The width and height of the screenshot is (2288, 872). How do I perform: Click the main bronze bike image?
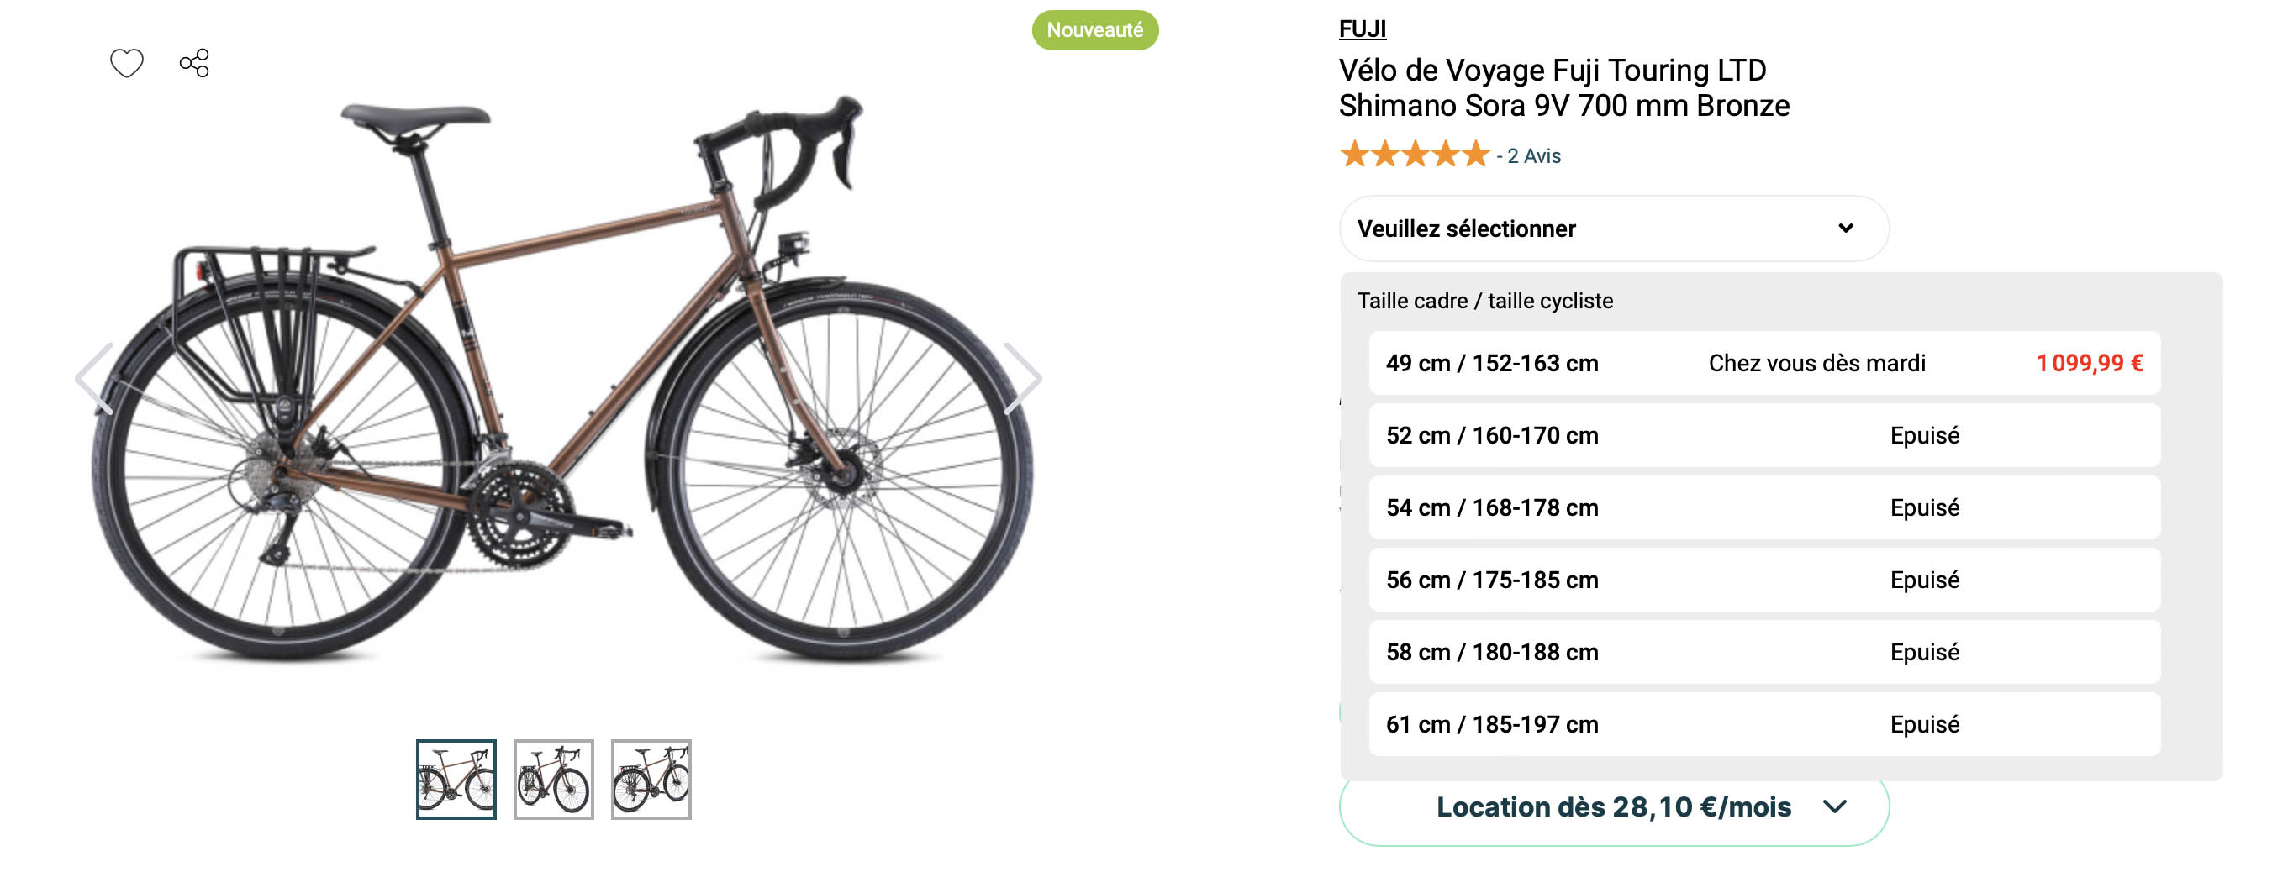[x=560, y=382]
